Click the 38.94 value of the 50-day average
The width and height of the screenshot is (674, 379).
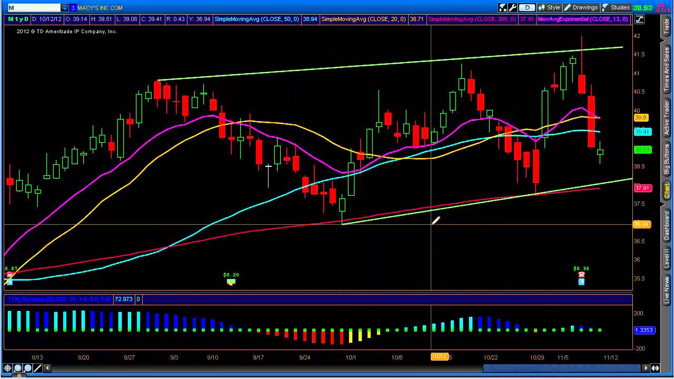[x=310, y=19]
